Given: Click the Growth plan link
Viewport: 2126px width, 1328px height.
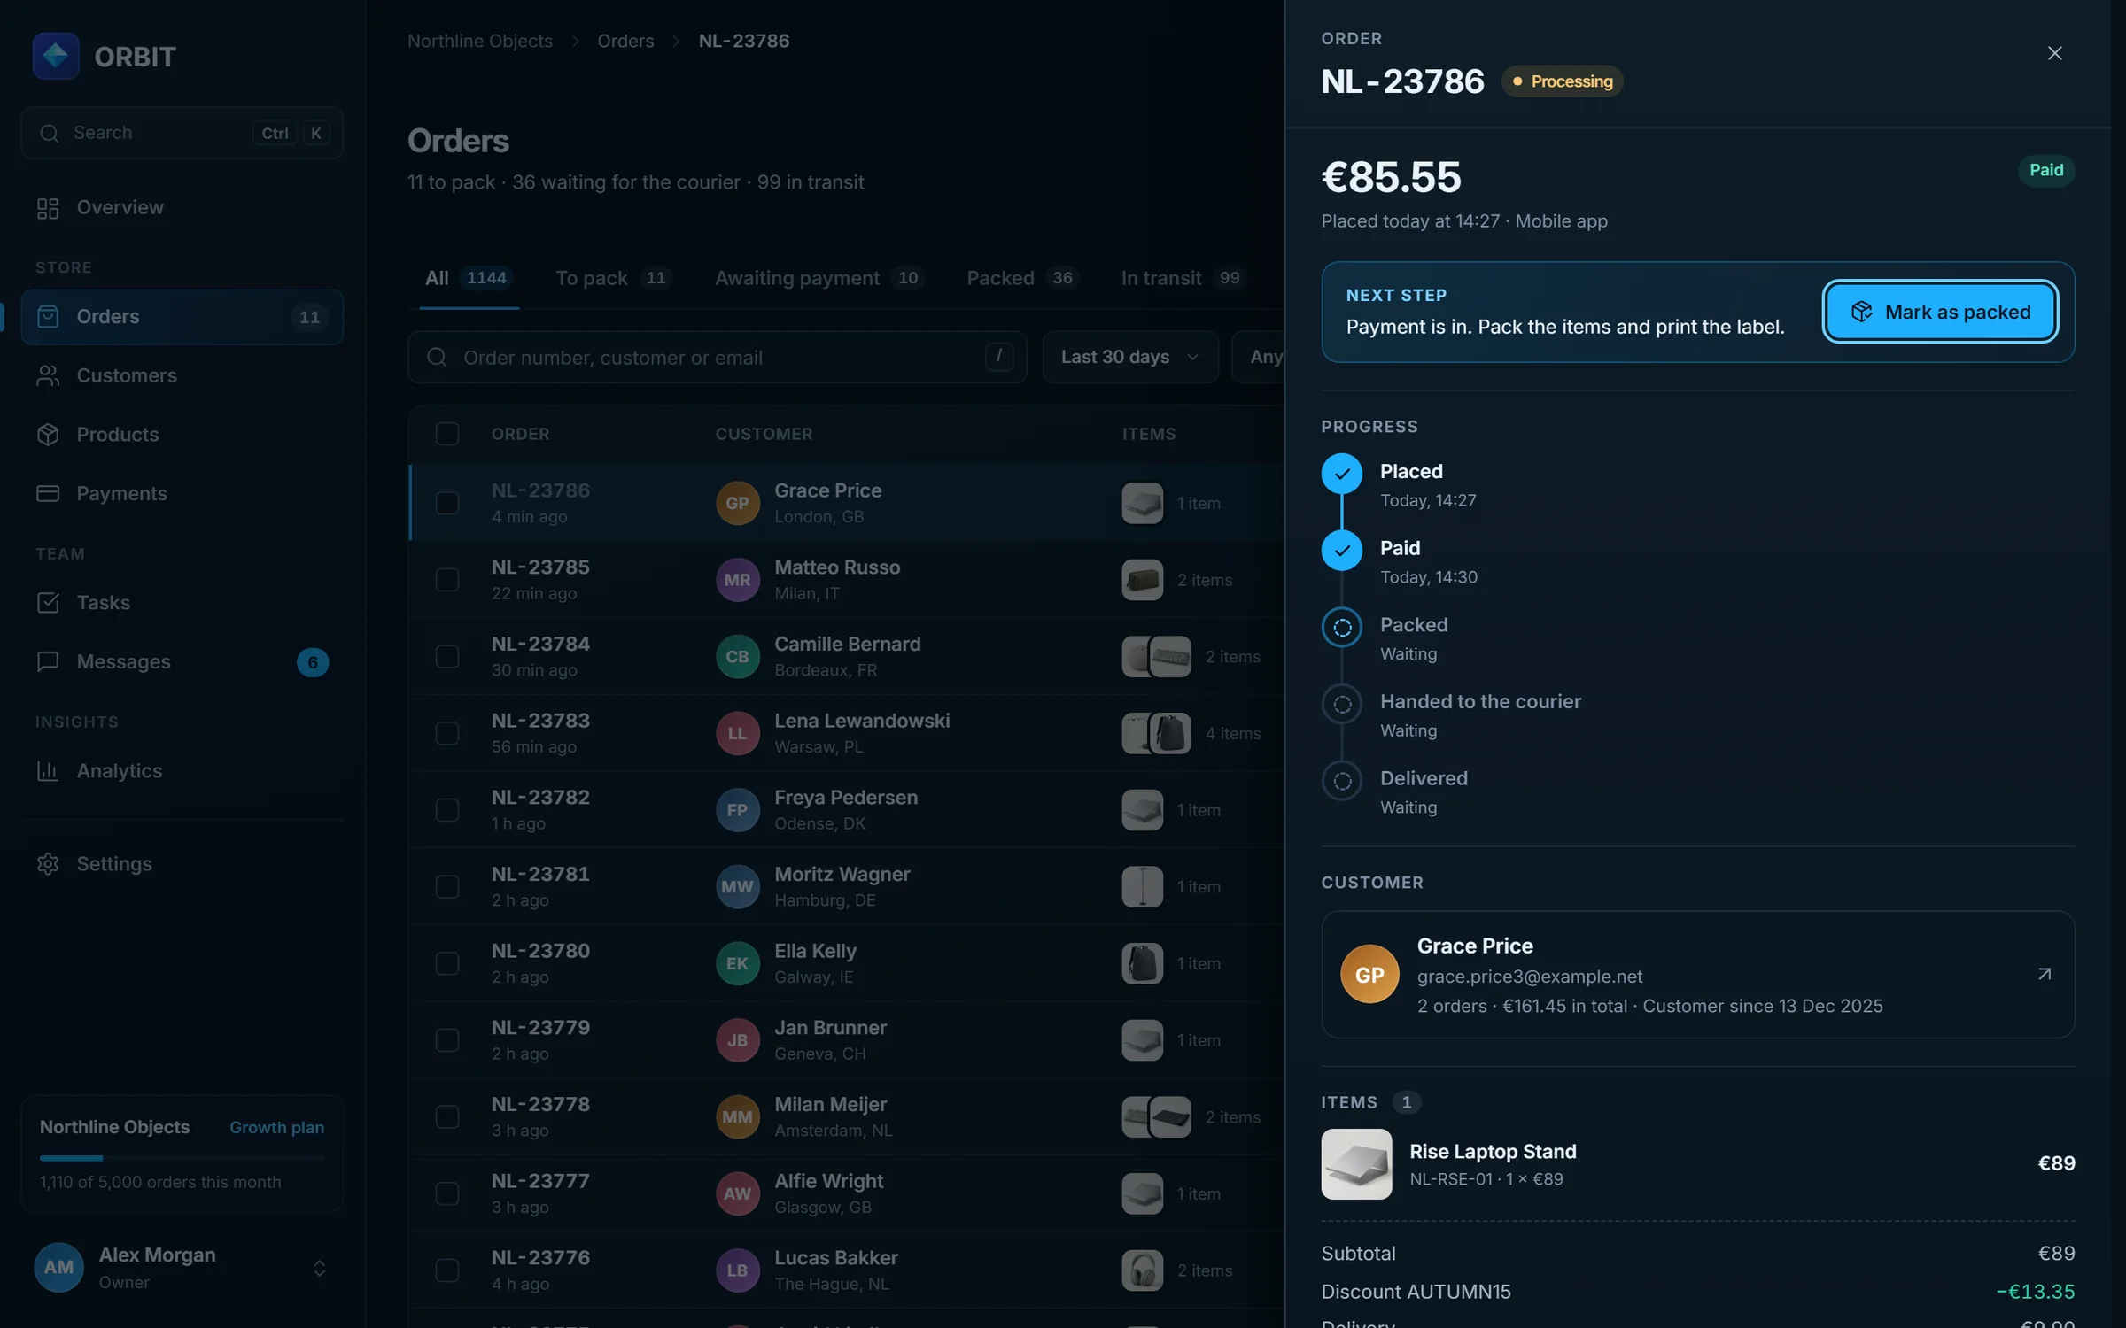Looking at the screenshot, I should click(x=276, y=1127).
